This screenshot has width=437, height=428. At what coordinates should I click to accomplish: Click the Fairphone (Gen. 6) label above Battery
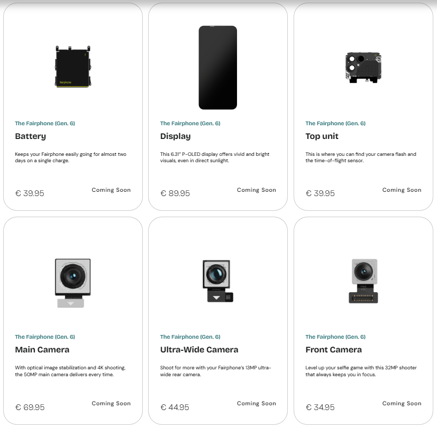45,123
